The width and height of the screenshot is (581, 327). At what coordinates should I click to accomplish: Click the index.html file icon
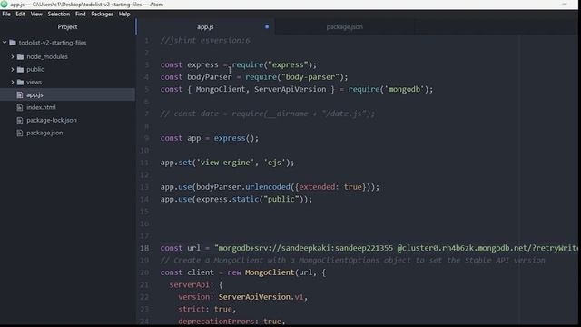[20, 107]
